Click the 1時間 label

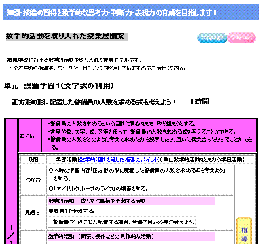200,102
